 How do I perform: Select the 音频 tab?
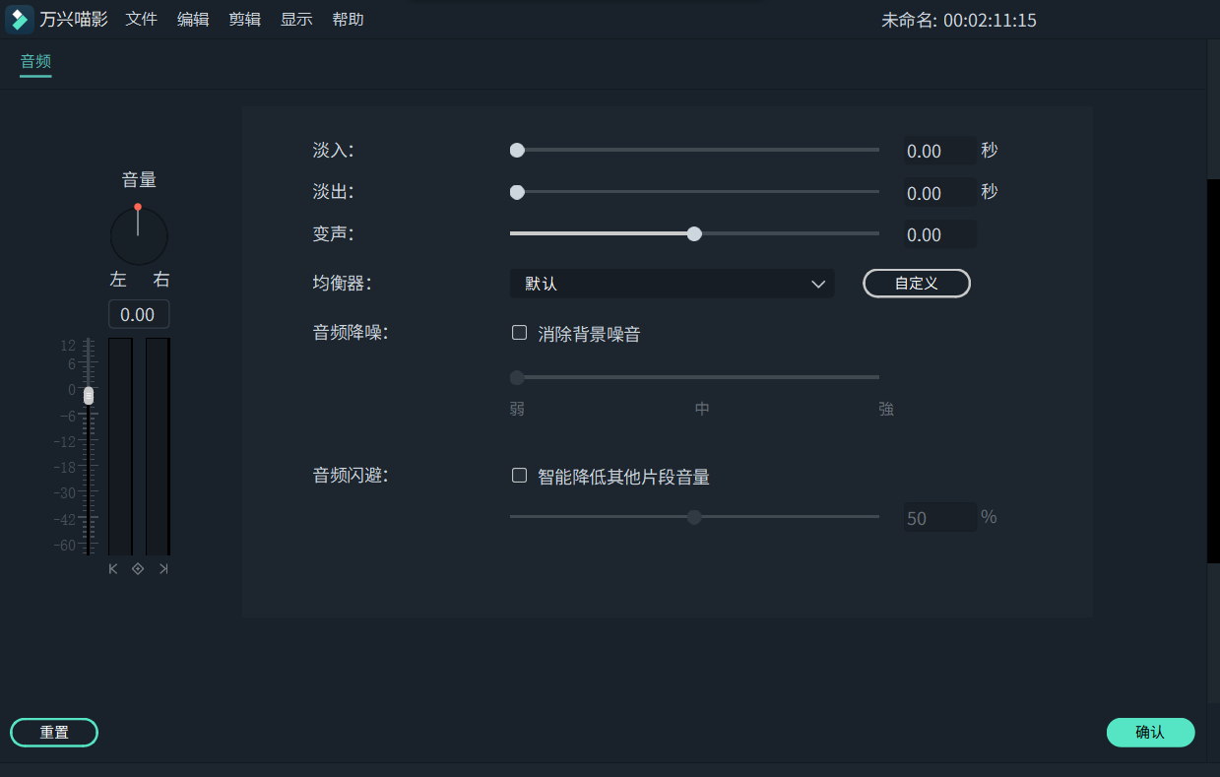click(34, 60)
